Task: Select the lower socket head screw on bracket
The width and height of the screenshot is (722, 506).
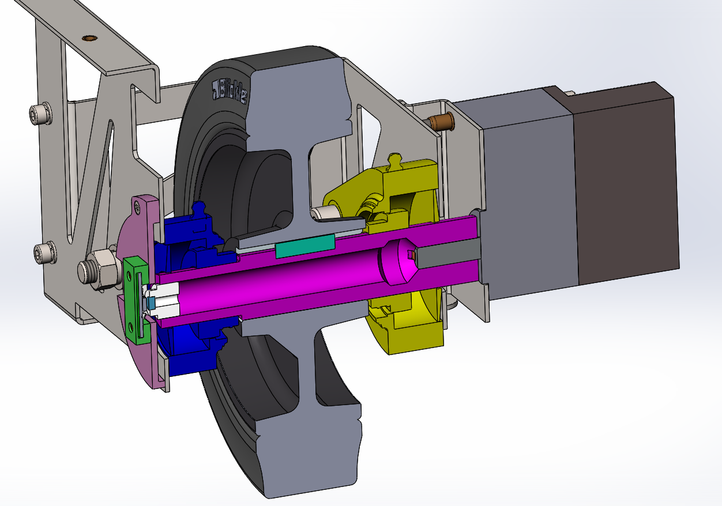Action: 44,252
